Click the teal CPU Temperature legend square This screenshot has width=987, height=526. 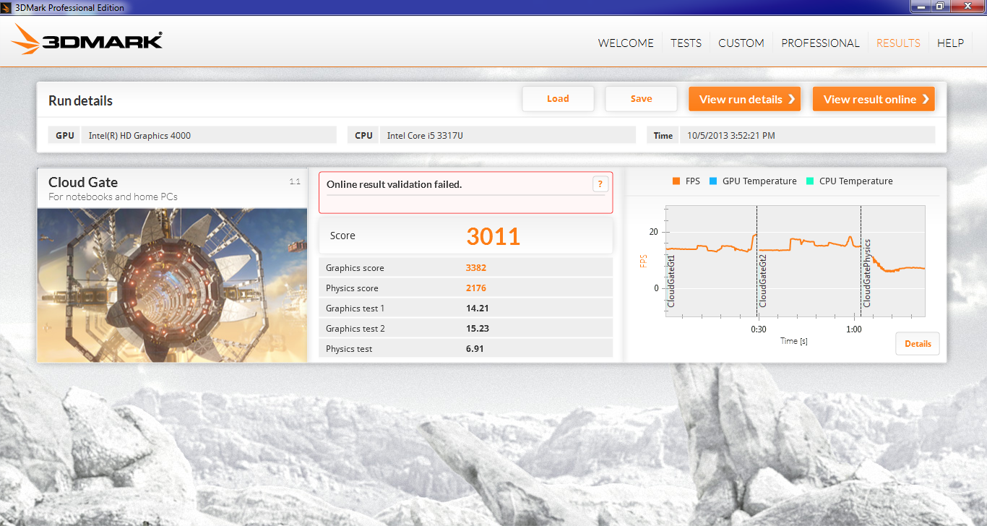(810, 181)
